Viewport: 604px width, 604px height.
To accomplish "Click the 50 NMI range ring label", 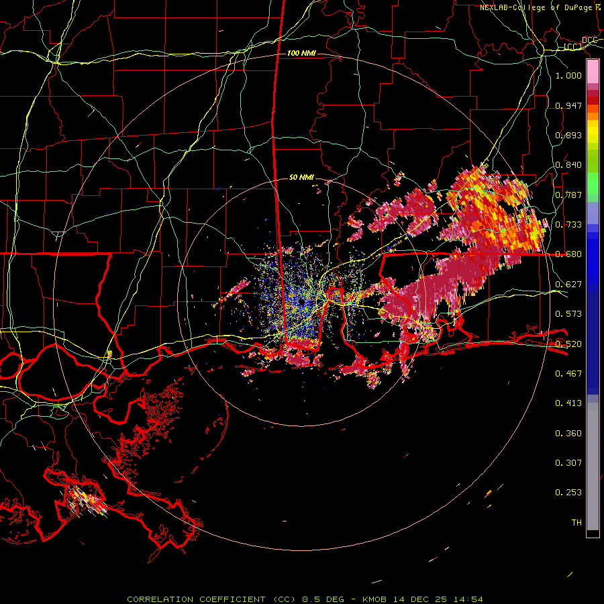I will point(301,177).
